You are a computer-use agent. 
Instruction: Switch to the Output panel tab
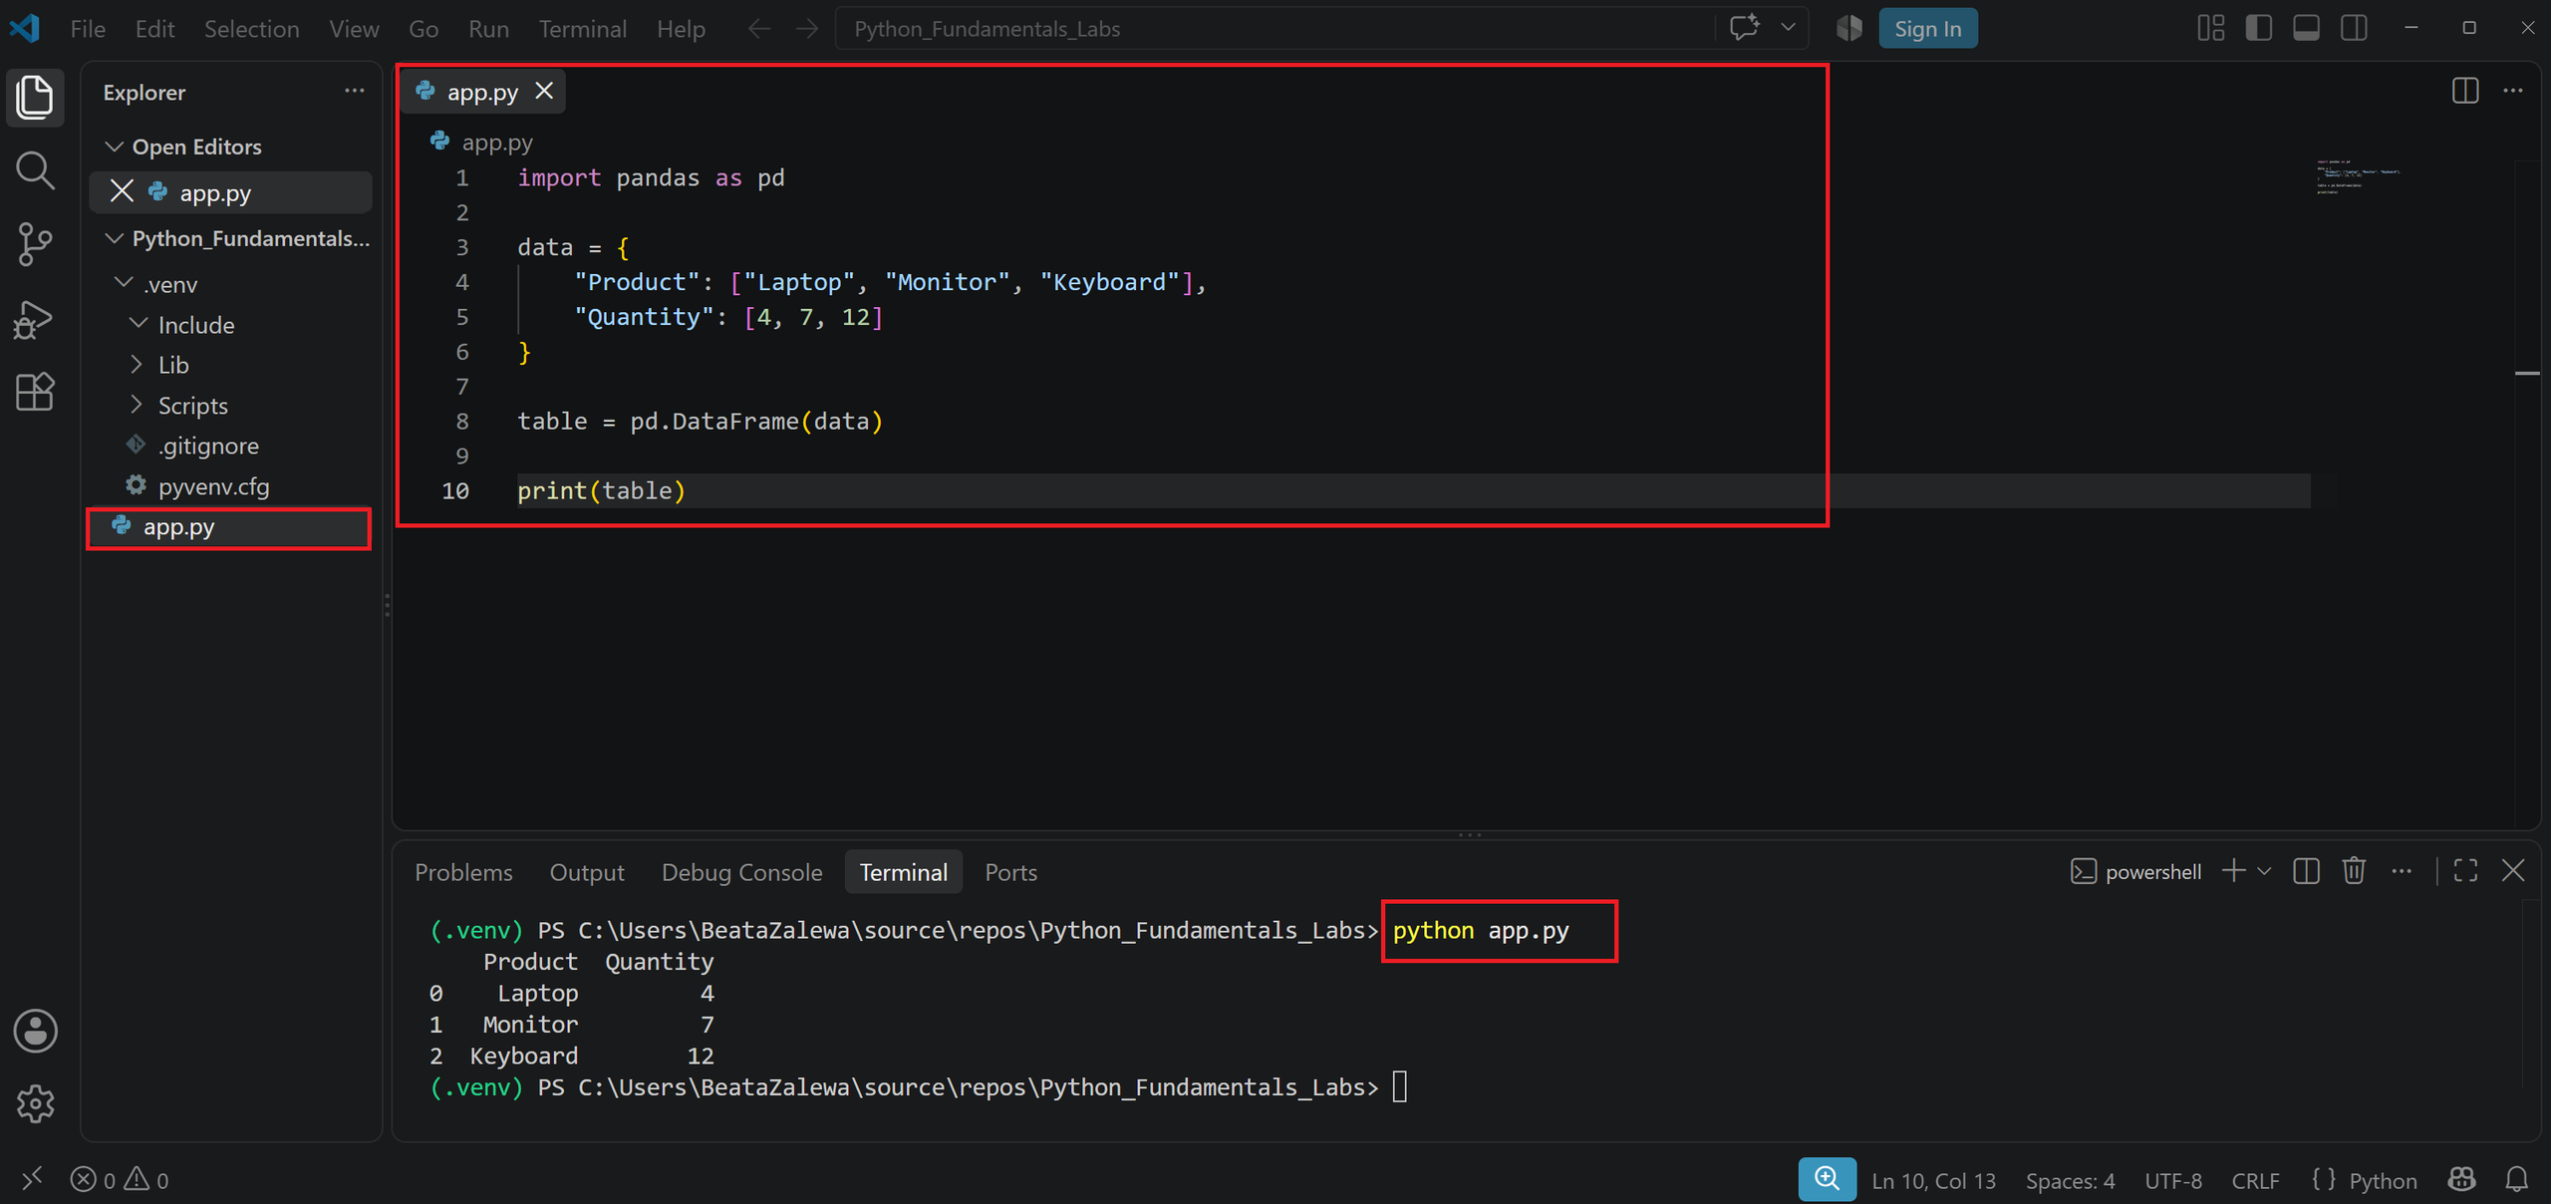tap(587, 872)
